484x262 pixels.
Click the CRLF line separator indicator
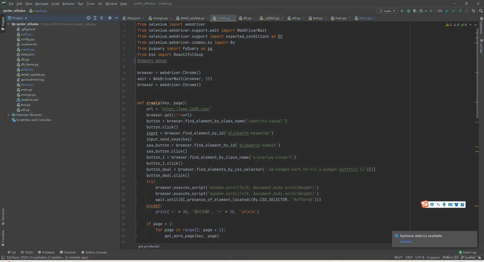(x=409, y=257)
